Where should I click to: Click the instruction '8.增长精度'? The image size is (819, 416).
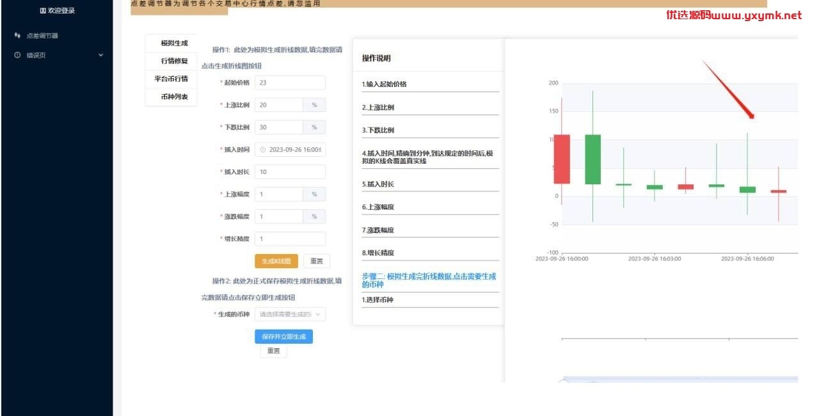378,253
